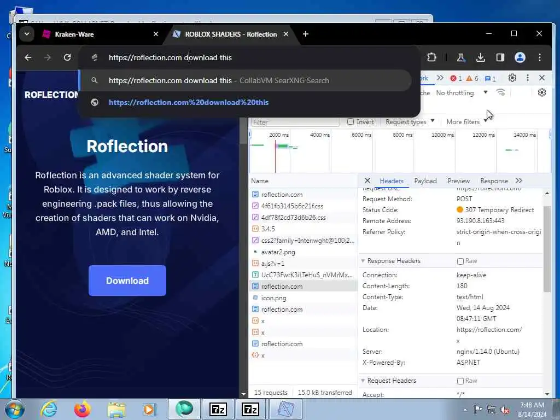Image resolution: width=560 pixels, height=420 pixels.
Task: Select the 4df78f2cd73d6b26.css request
Action: pos(303,218)
